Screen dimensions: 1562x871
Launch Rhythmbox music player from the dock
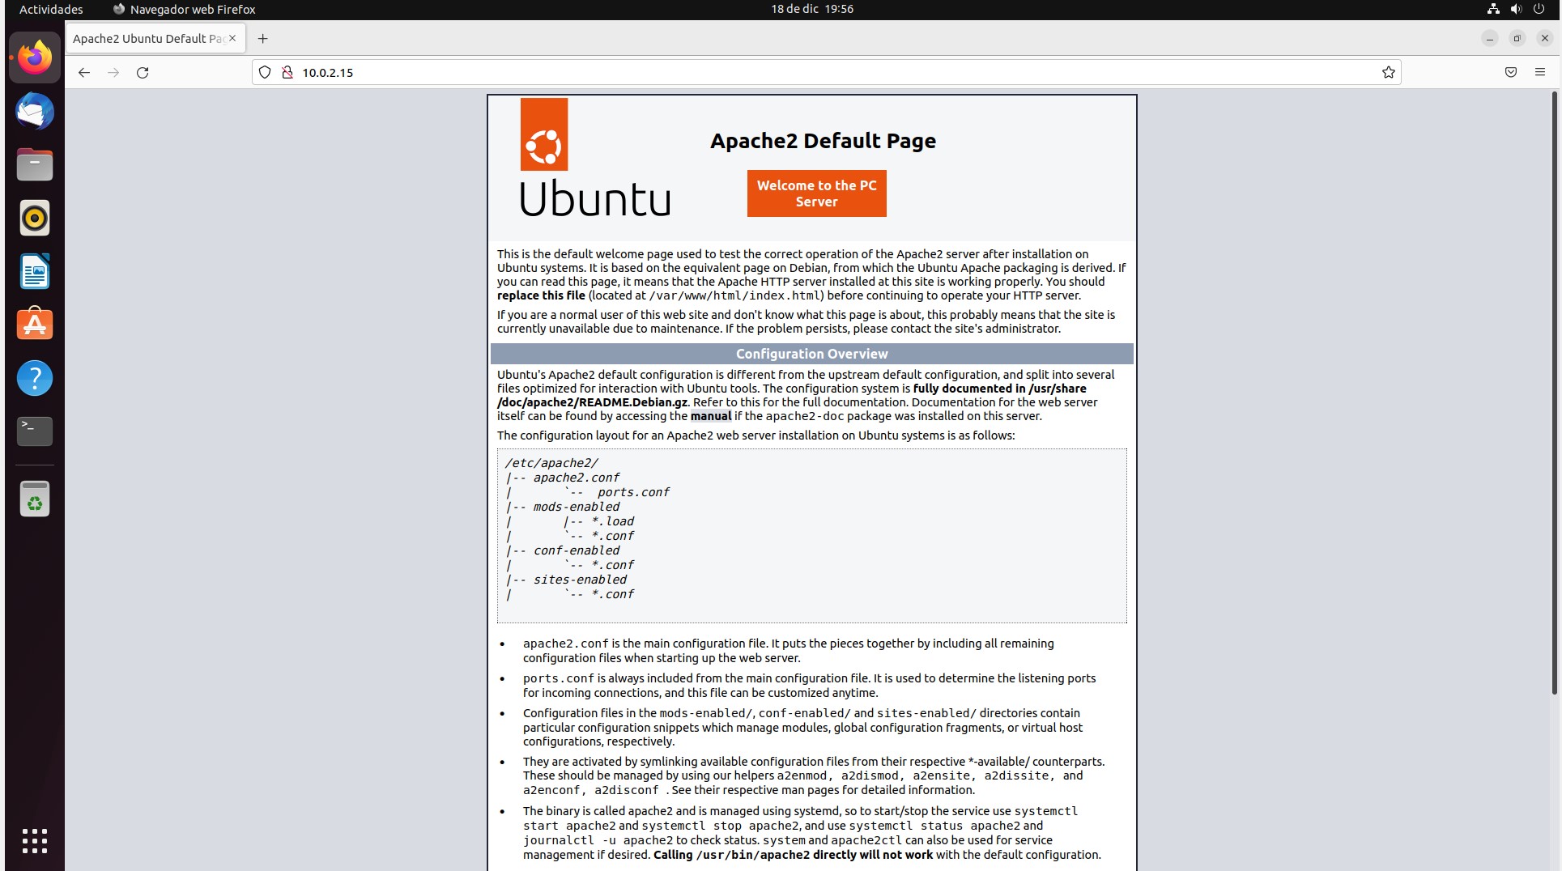[x=34, y=218]
